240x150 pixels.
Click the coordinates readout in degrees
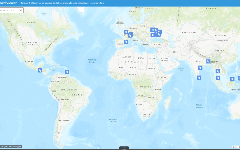[11, 147]
